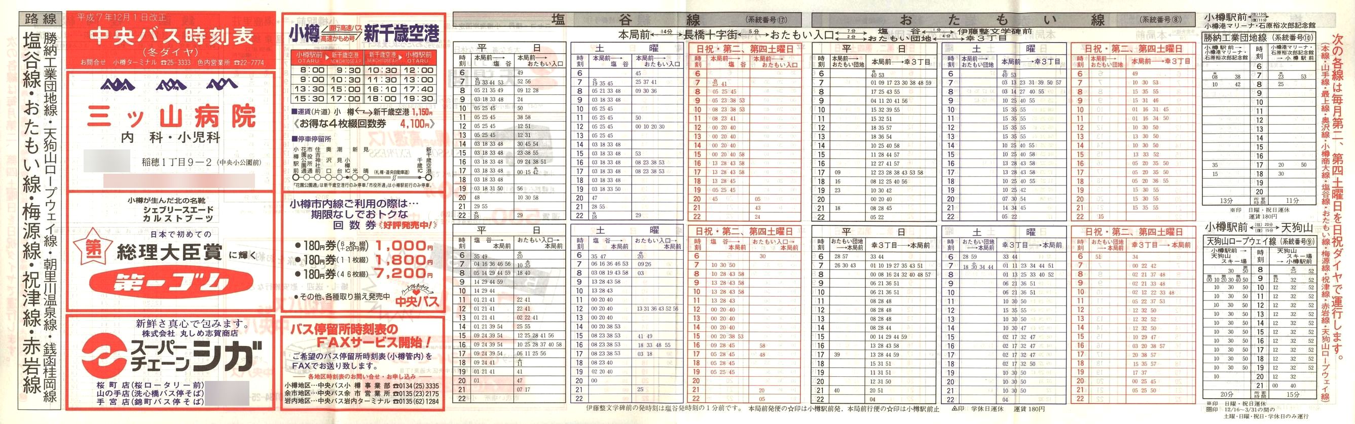Click the round red Shiga chain logo
The width and height of the screenshot is (1355, 424).
(x=103, y=356)
